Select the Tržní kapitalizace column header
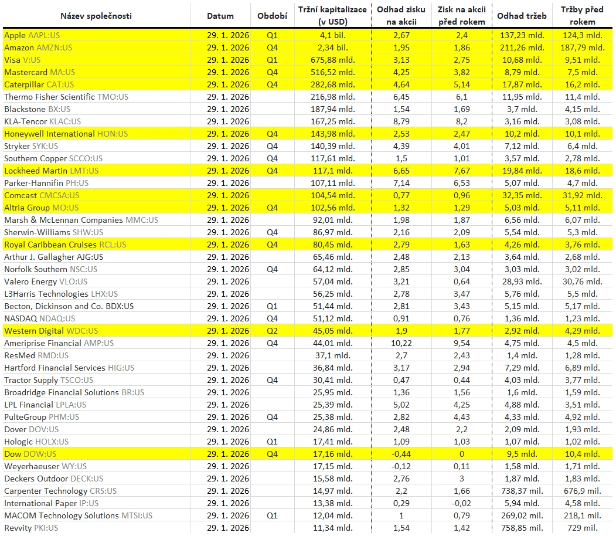This screenshot has height=536, width=616. pyautogui.click(x=333, y=16)
